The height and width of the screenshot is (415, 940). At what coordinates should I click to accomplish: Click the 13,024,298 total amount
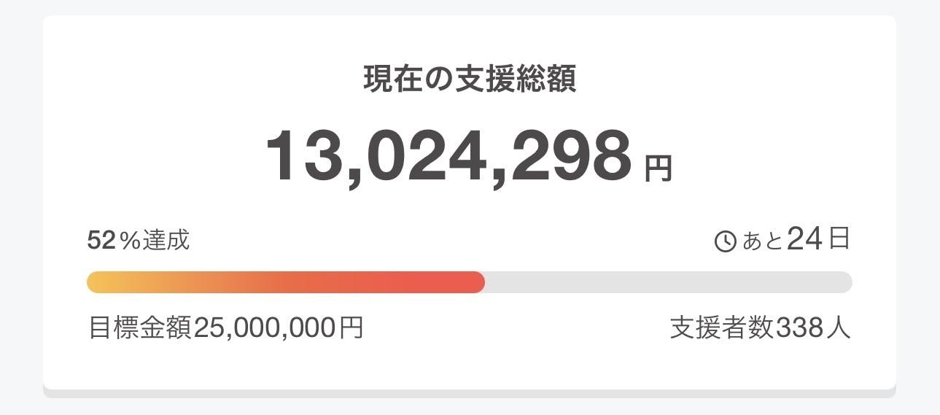coord(448,156)
